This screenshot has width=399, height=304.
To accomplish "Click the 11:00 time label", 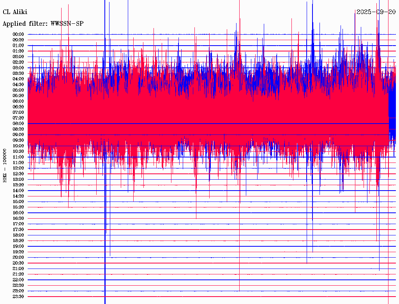I will pyautogui.click(x=18, y=157).
